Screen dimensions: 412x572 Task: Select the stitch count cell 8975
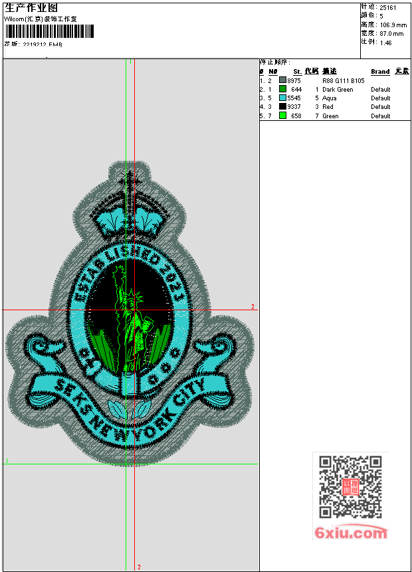click(x=294, y=80)
